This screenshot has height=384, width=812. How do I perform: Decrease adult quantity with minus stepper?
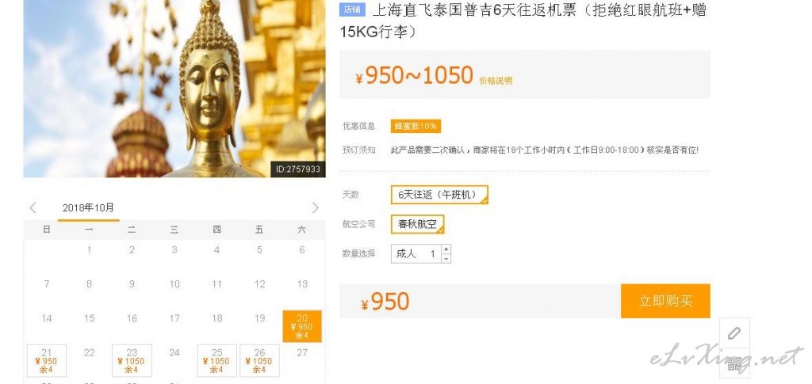(x=446, y=258)
